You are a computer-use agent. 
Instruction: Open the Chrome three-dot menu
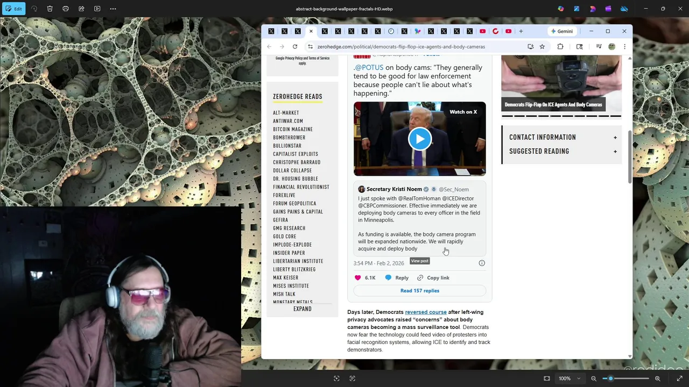coord(624,47)
